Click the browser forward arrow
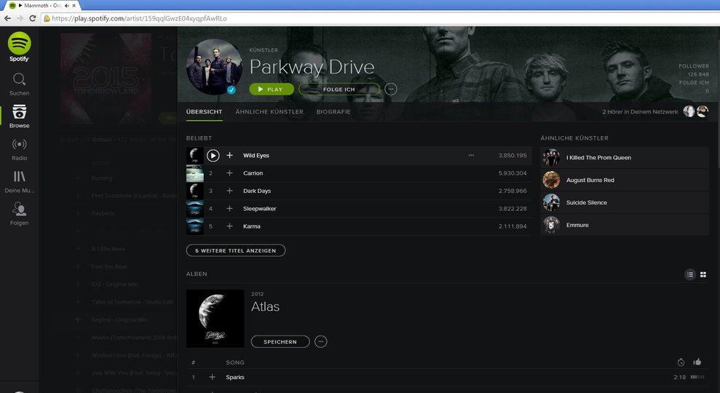The width and height of the screenshot is (720, 393). [x=20, y=18]
